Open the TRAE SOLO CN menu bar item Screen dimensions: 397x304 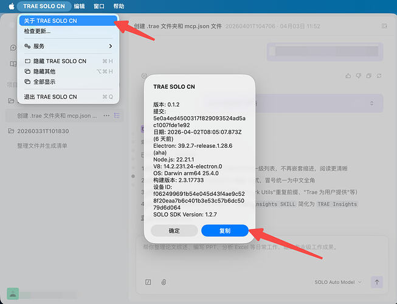tap(44, 6)
